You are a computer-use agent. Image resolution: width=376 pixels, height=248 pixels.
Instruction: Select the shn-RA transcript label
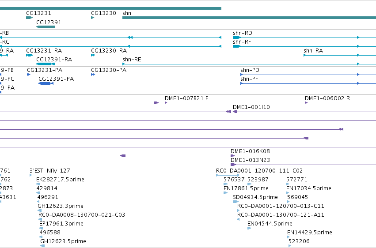click(313, 50)
